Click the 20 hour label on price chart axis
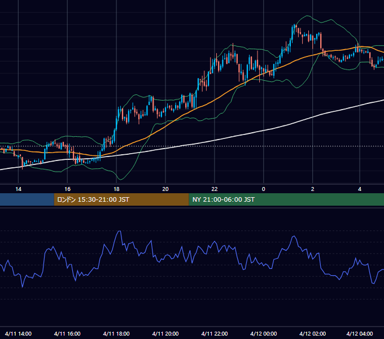 click(x=165, y=189)
